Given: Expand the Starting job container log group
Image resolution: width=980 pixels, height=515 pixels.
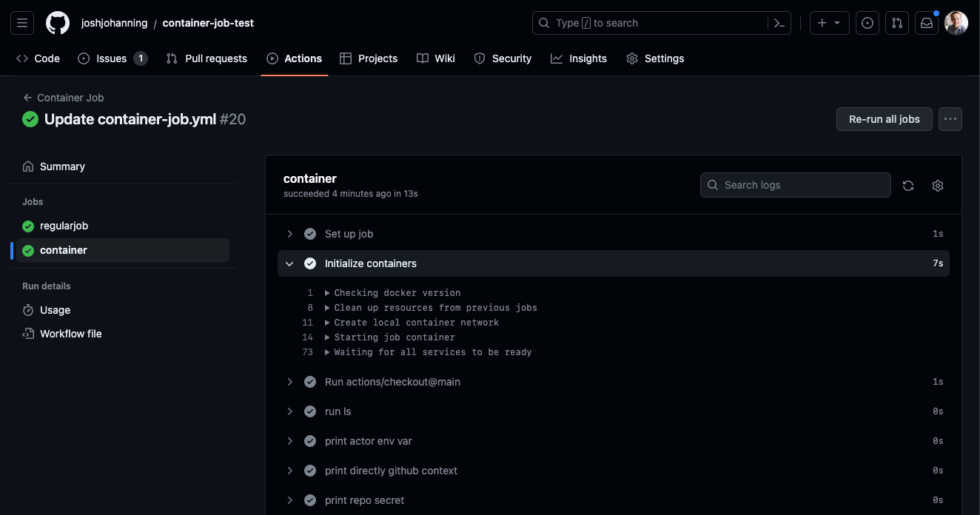Looking at the screenshot, I should (327, 337).
